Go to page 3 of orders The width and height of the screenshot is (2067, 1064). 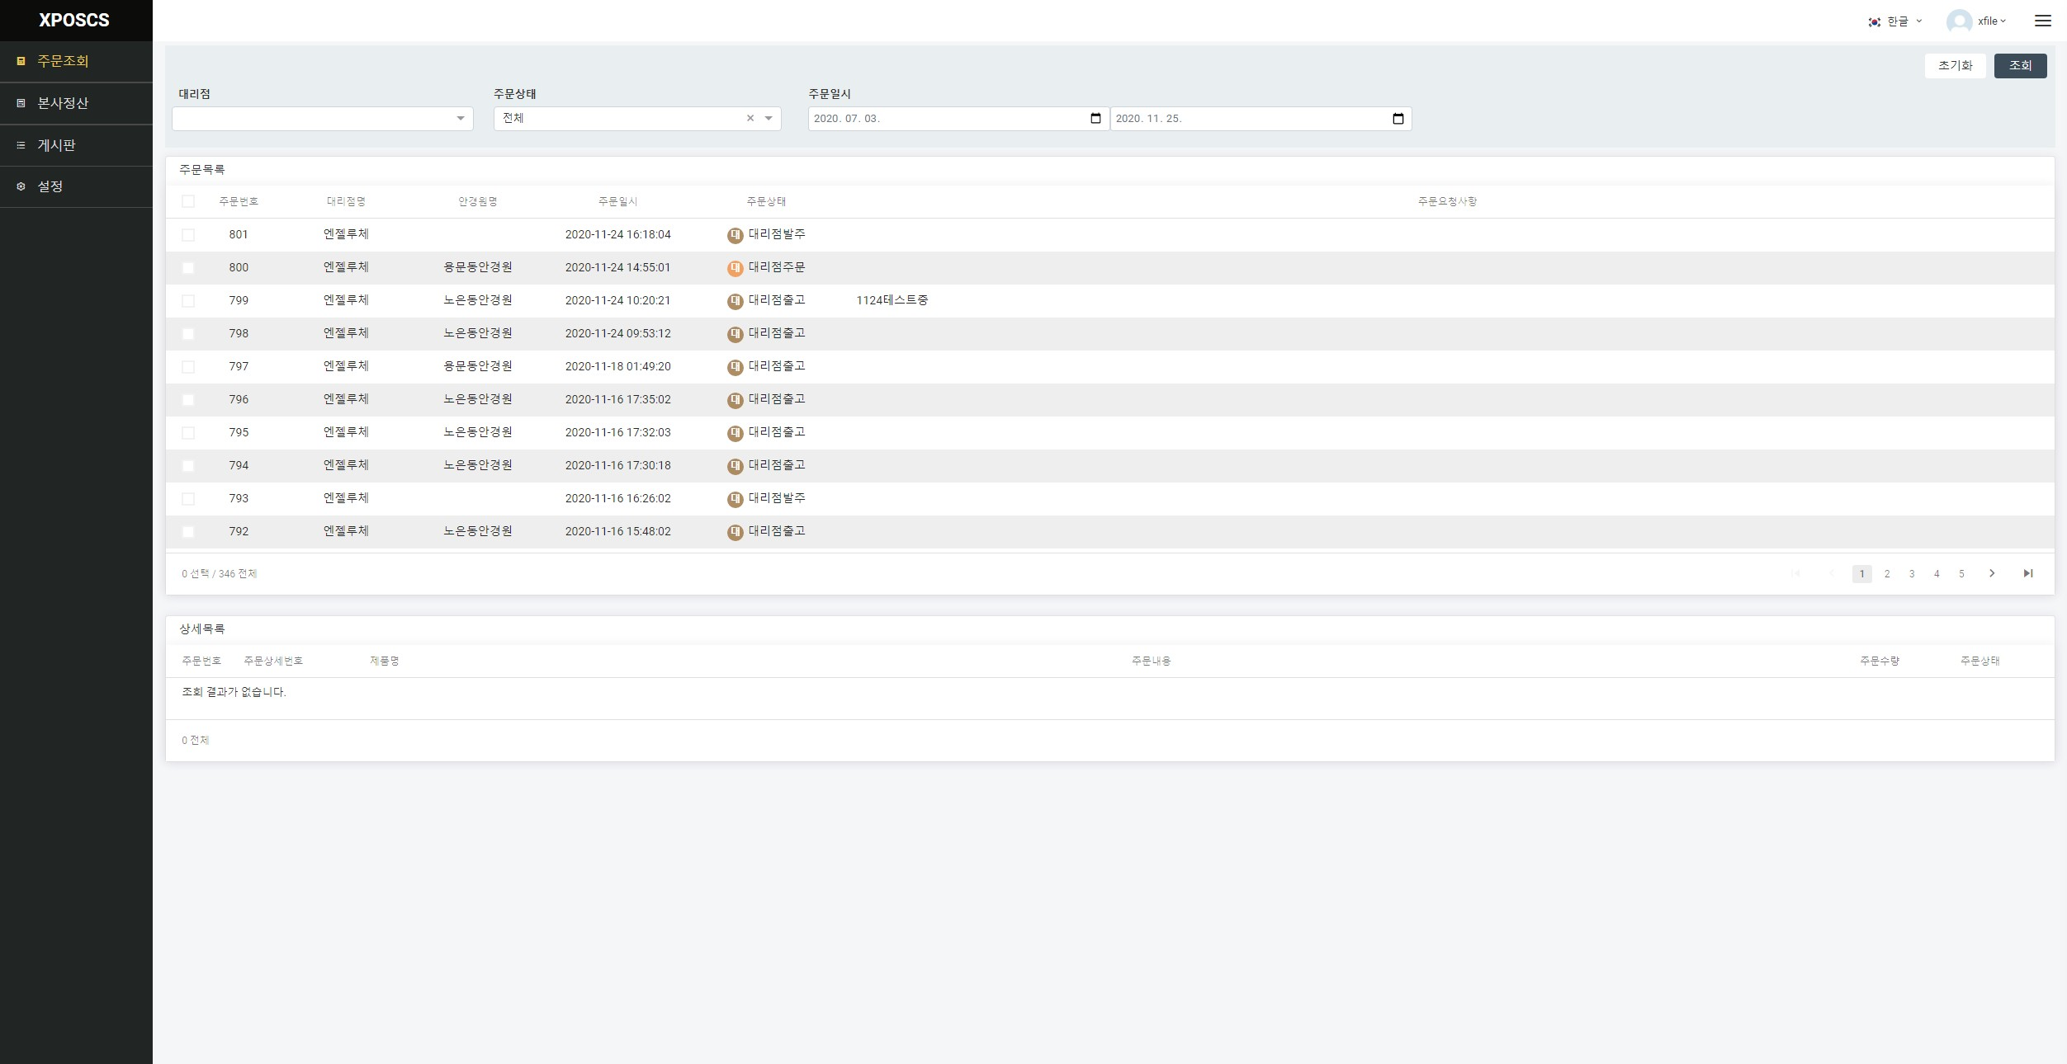[x=1912, y=574]
